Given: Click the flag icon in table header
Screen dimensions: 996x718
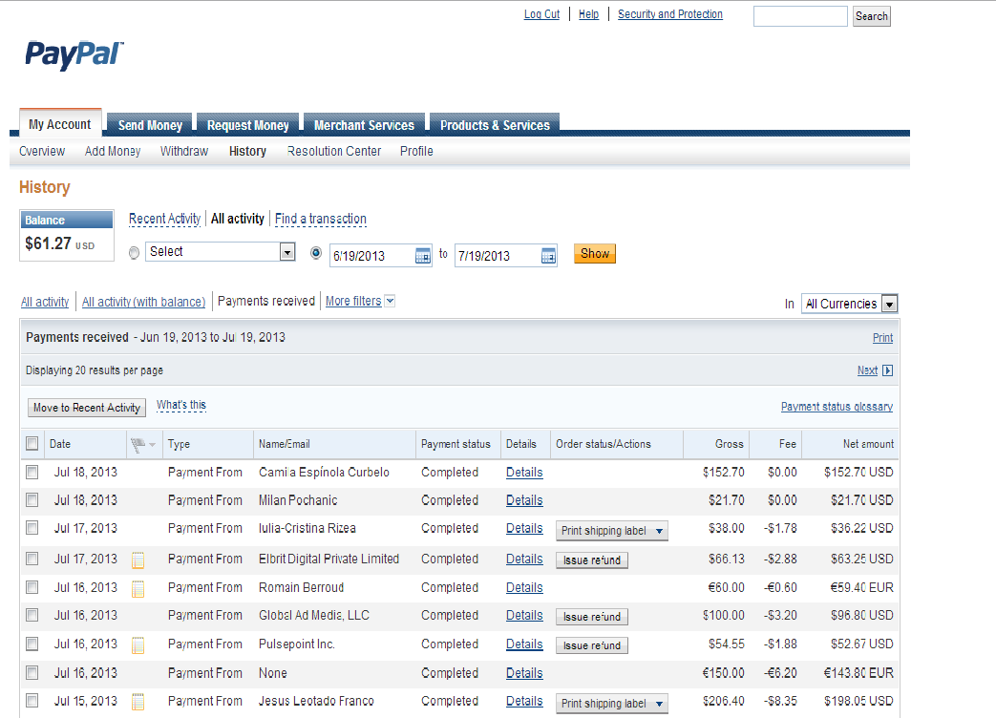Looking at the screenshot, I should point(138,445).
